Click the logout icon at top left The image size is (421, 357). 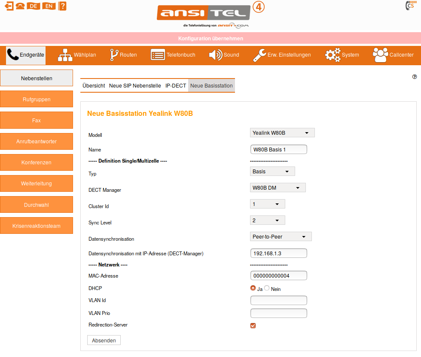pos(9,6)
